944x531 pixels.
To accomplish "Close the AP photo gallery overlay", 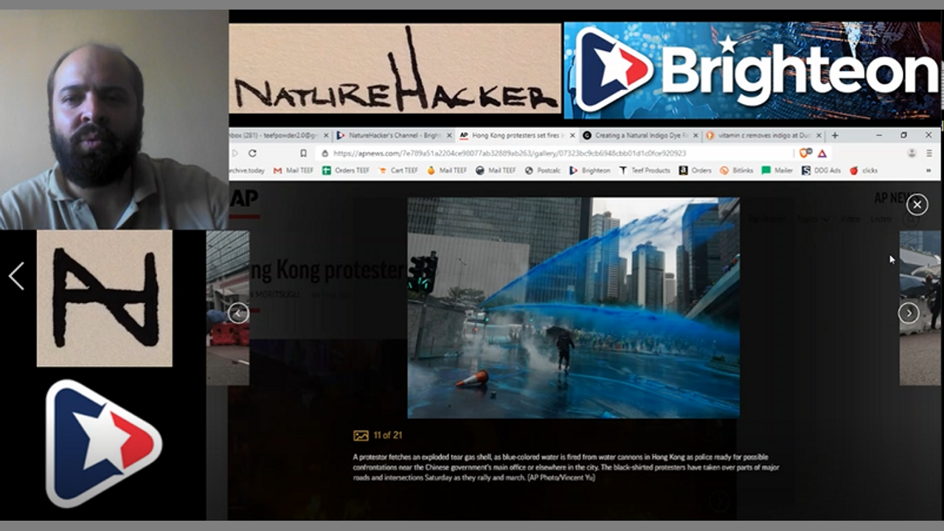I will [917, 204].
